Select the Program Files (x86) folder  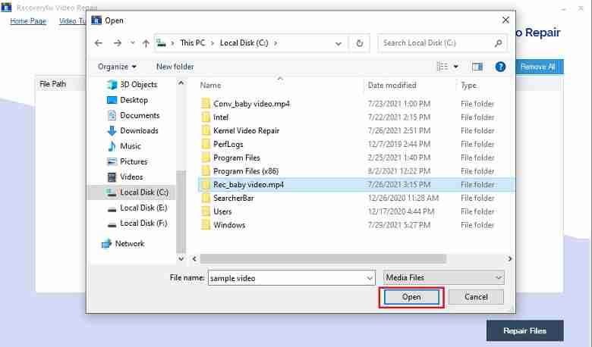[x=246, y=171]
